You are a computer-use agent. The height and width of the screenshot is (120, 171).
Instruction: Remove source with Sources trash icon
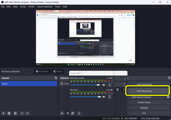pyautogui.click(x=68, y=113)
